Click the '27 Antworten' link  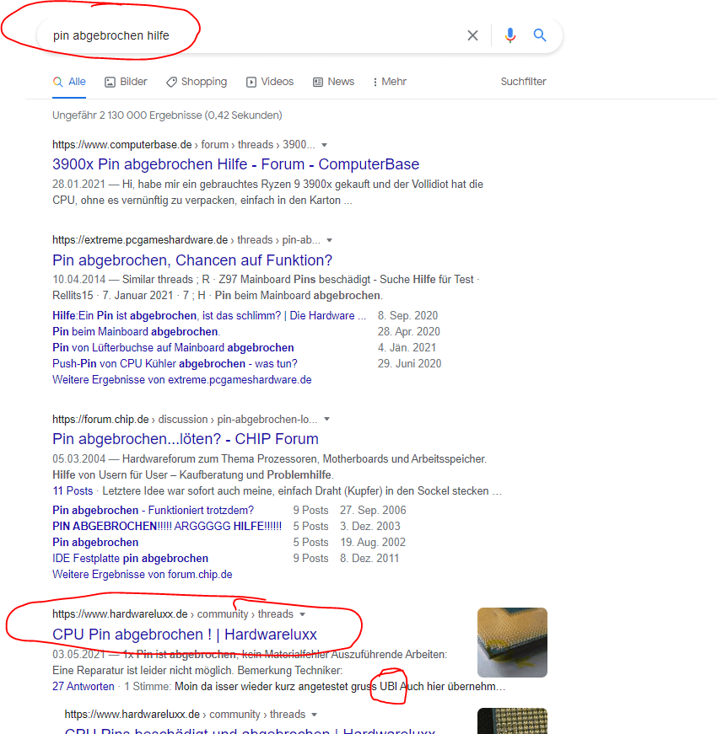84,686
